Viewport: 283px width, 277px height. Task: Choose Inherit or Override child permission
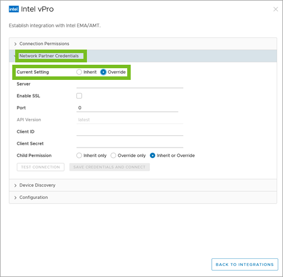click(152, 156)
